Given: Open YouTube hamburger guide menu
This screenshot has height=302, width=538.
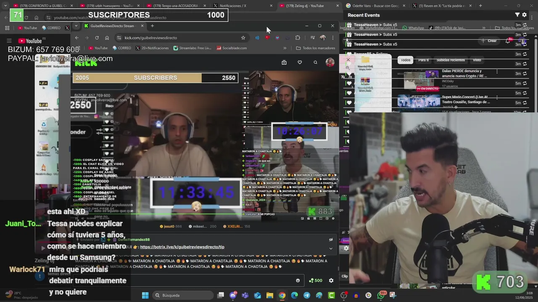Looking at the screenshot, I should (x=9, y=41).
